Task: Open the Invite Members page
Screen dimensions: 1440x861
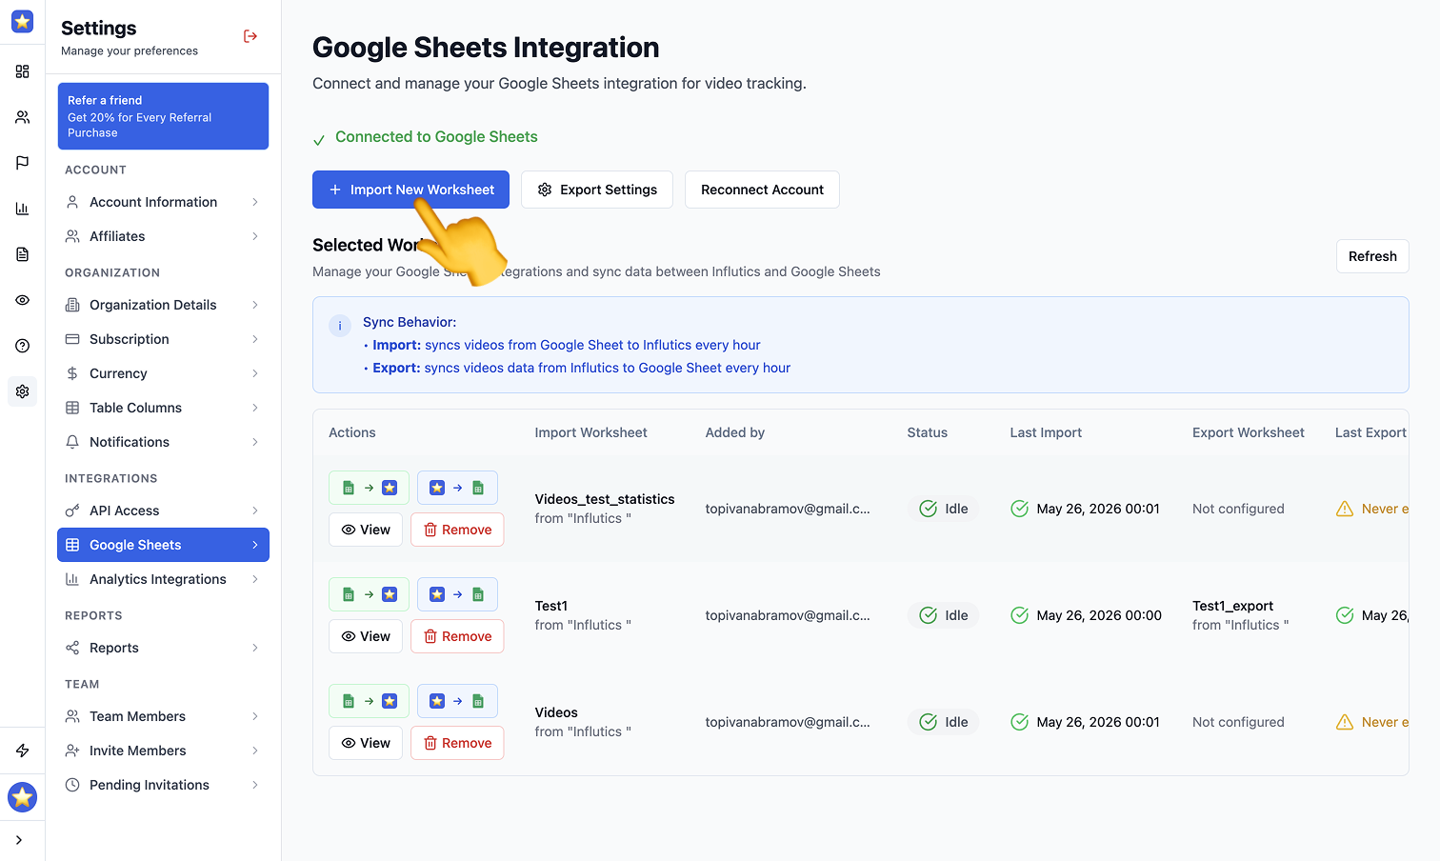Action: pos(163,751)
